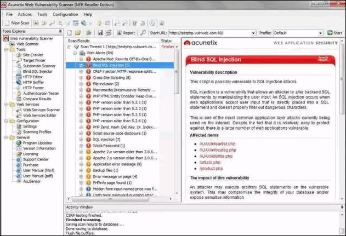
Task: Open Version Information icon
Action: point(19,148)
